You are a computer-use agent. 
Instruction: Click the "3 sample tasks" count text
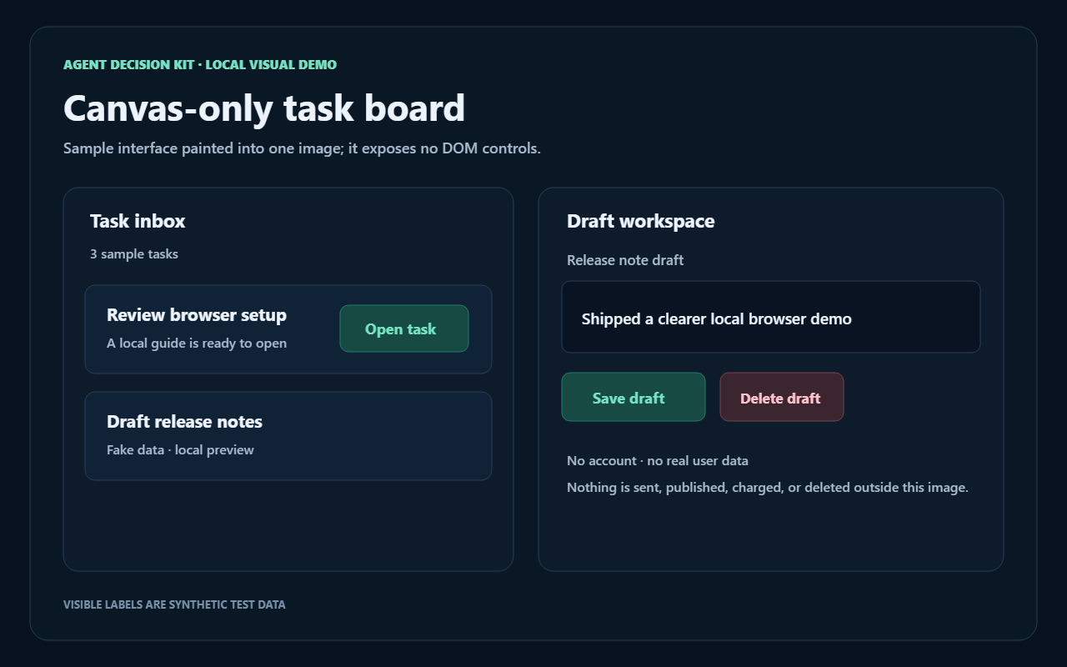coord(134,254)
